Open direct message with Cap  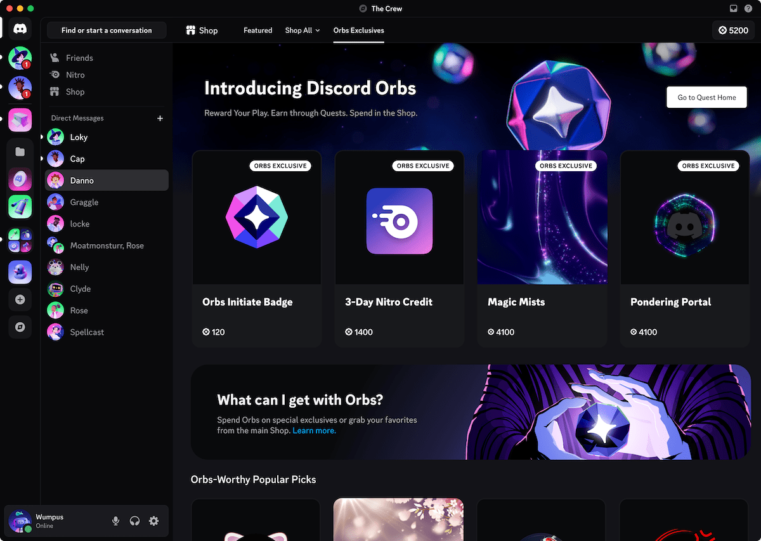107,159
